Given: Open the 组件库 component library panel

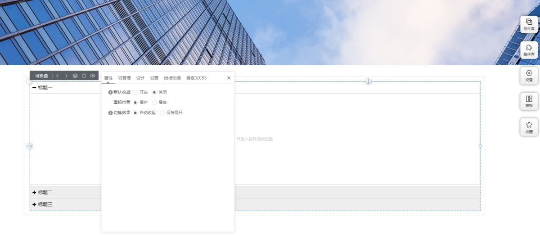Looking at the screenshot, I should [x=529, y=24].
